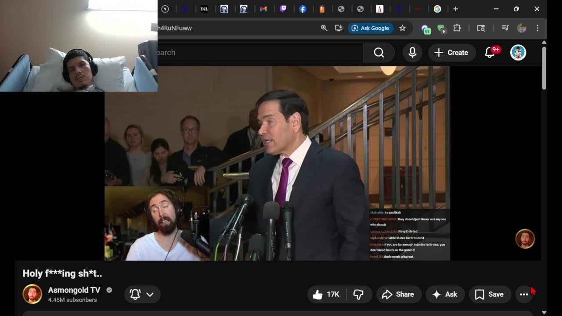
Task: Open the Asmongold TV channel name link
Action: 74,290
